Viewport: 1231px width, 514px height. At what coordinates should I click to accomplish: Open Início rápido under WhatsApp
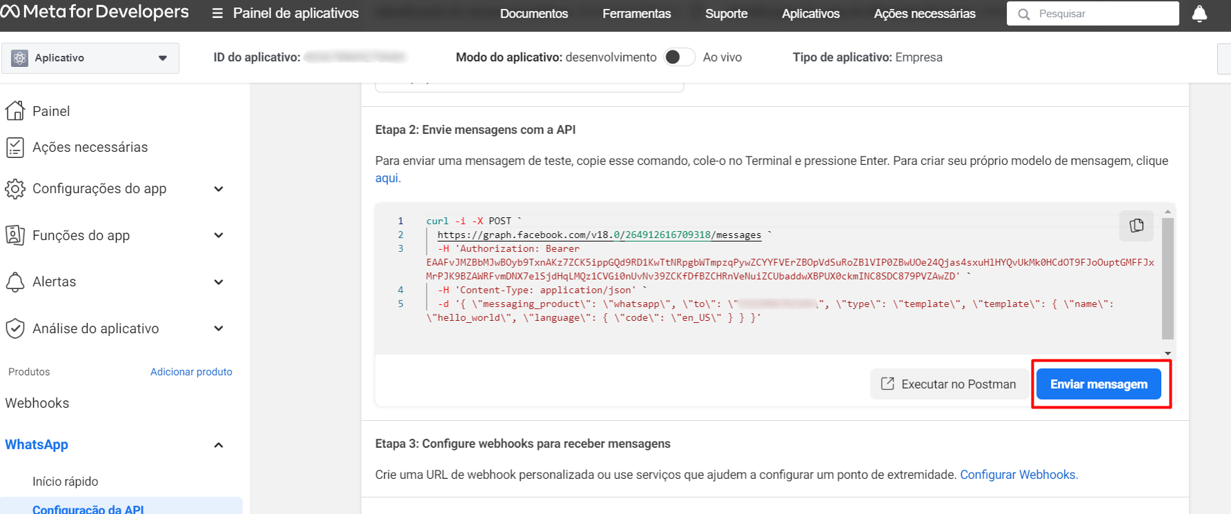click(x=66, y=482)
